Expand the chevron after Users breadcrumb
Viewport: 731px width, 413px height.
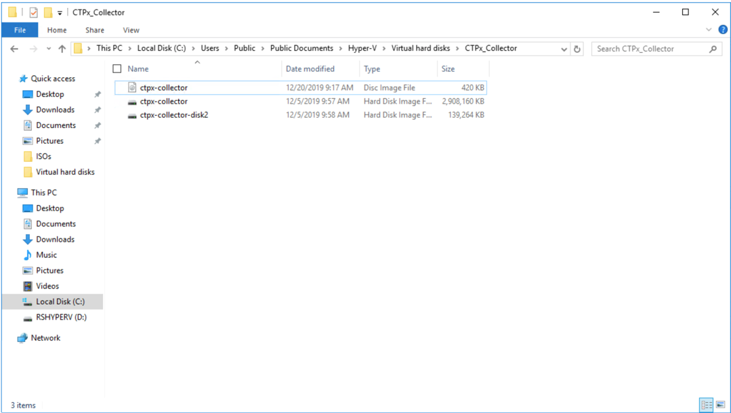tap(226, 49)
